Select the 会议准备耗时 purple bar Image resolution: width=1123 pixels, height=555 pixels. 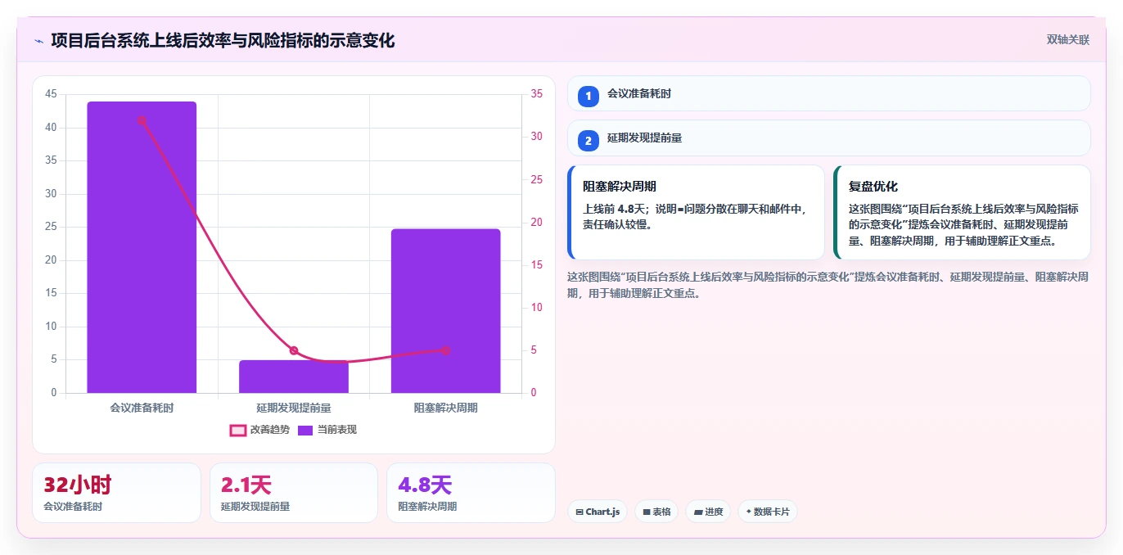[x=142, y=247]
